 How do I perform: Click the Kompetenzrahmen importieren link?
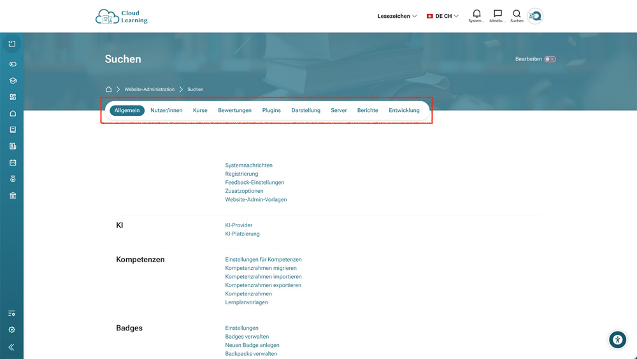(263, 277)
